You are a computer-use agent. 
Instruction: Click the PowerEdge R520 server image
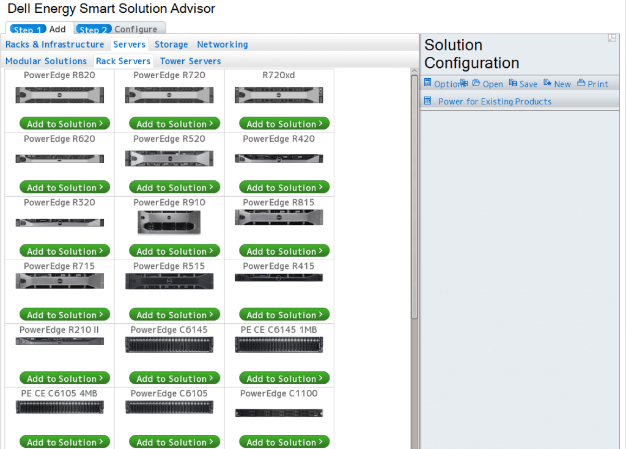[x=169, y=158]
